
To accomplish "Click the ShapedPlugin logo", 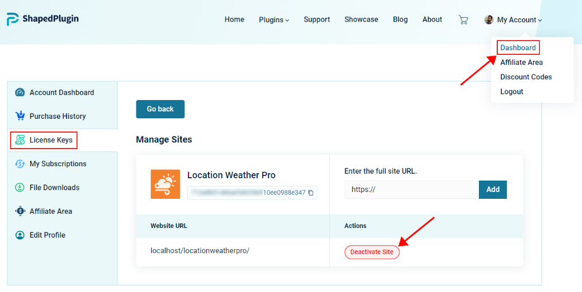I will [x=42, y=19].
